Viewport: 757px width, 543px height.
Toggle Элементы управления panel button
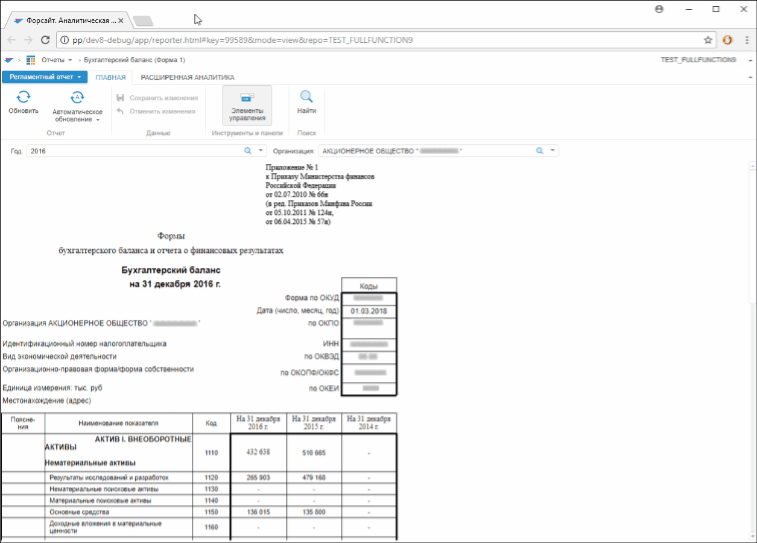(x=247, y=106)
